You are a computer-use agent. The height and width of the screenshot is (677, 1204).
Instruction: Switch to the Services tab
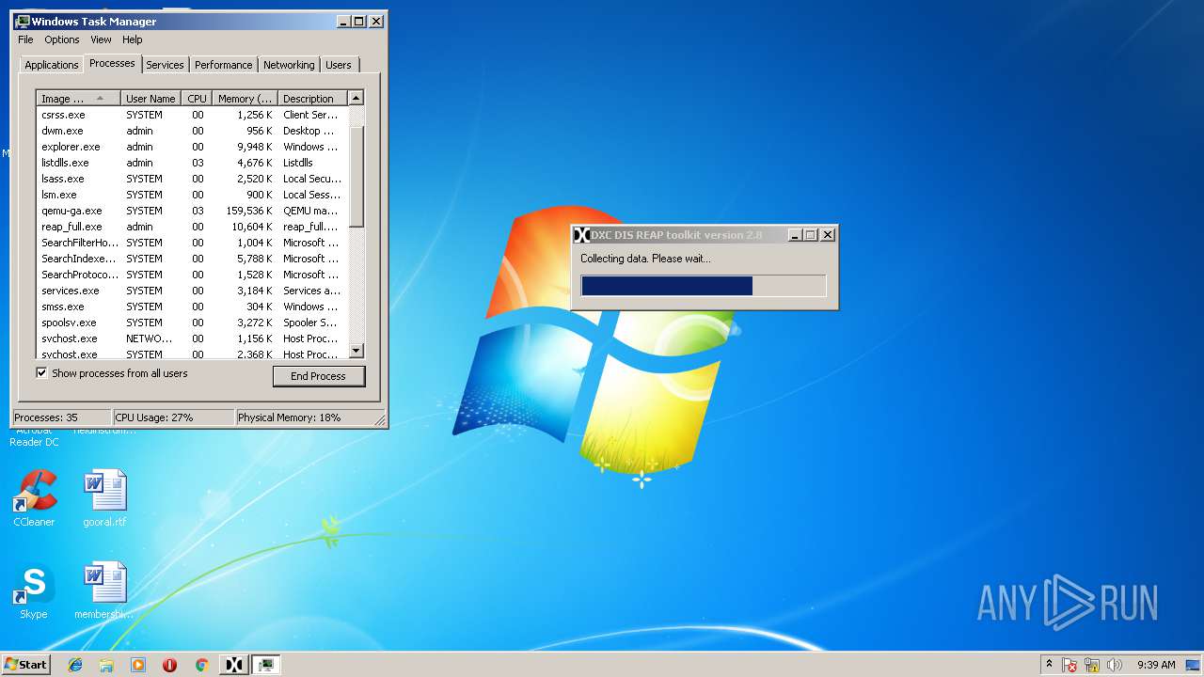(x=165, y=65)
